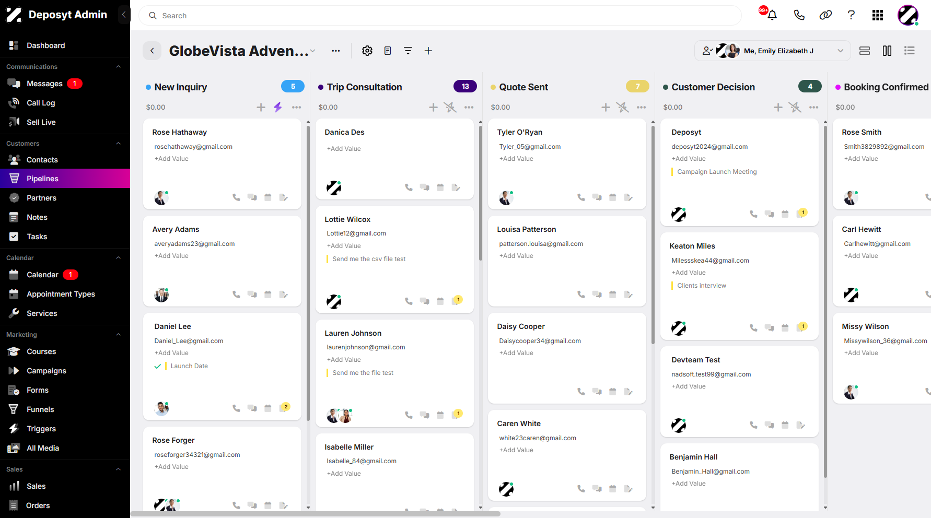Add new item with plus icon beside filter
Viewport: 931px width, 518px height.
[x=428, y=51]
